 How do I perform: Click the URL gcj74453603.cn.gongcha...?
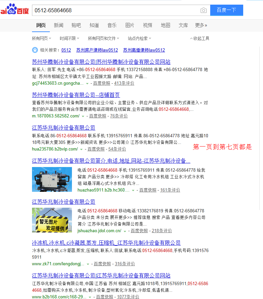(x=58, y=83)
